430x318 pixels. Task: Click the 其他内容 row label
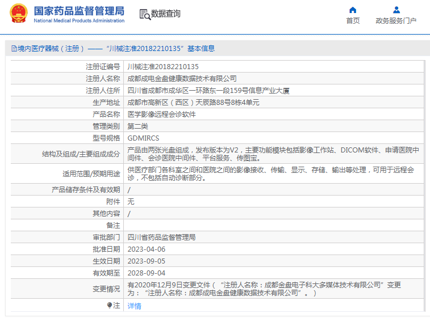pyautogui.click(x=106, y=214)
